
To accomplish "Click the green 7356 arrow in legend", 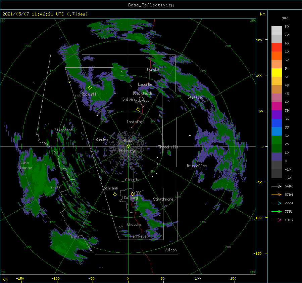I will pos(276,212).
